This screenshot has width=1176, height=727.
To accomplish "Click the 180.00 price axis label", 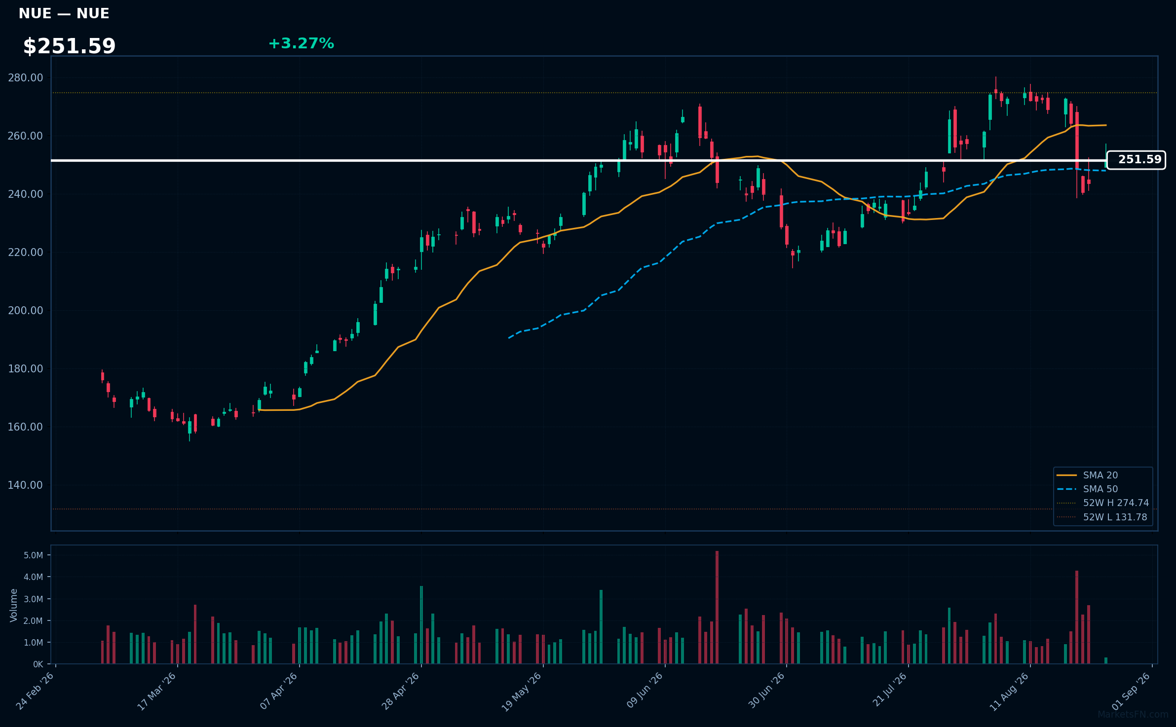I will click(25, 369).
